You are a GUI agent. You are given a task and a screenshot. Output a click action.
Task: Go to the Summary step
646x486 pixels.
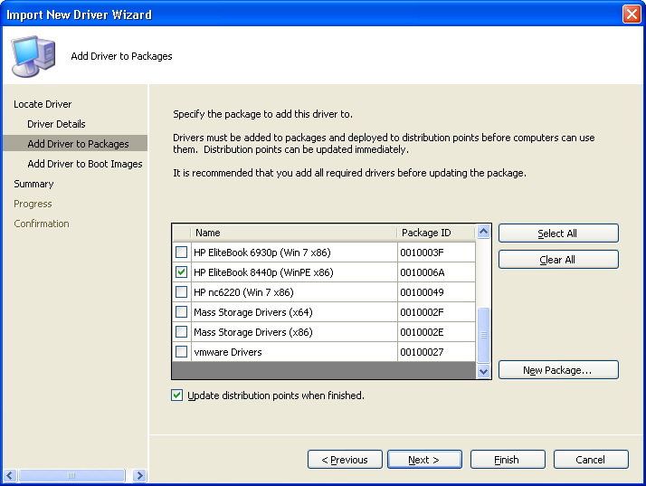[x=33, y=184]
